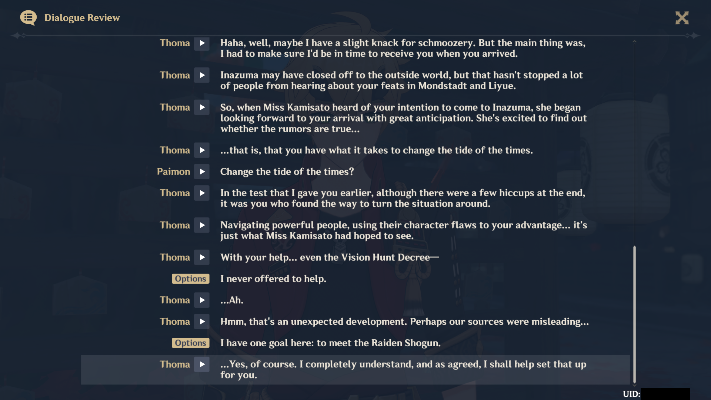Play Paimon's 'Change the tide of the times?' line
Image resolution: width=711 pixels, height=400 pixels.
[202, 172]
